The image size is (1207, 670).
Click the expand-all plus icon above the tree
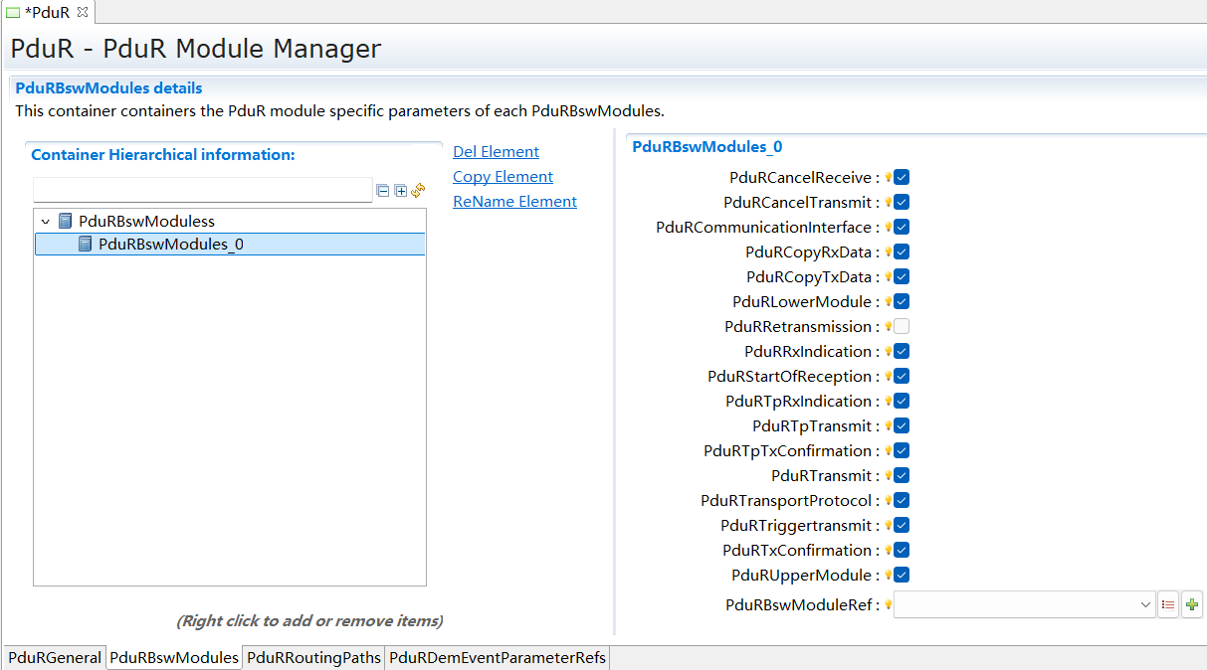coord(402,191)
